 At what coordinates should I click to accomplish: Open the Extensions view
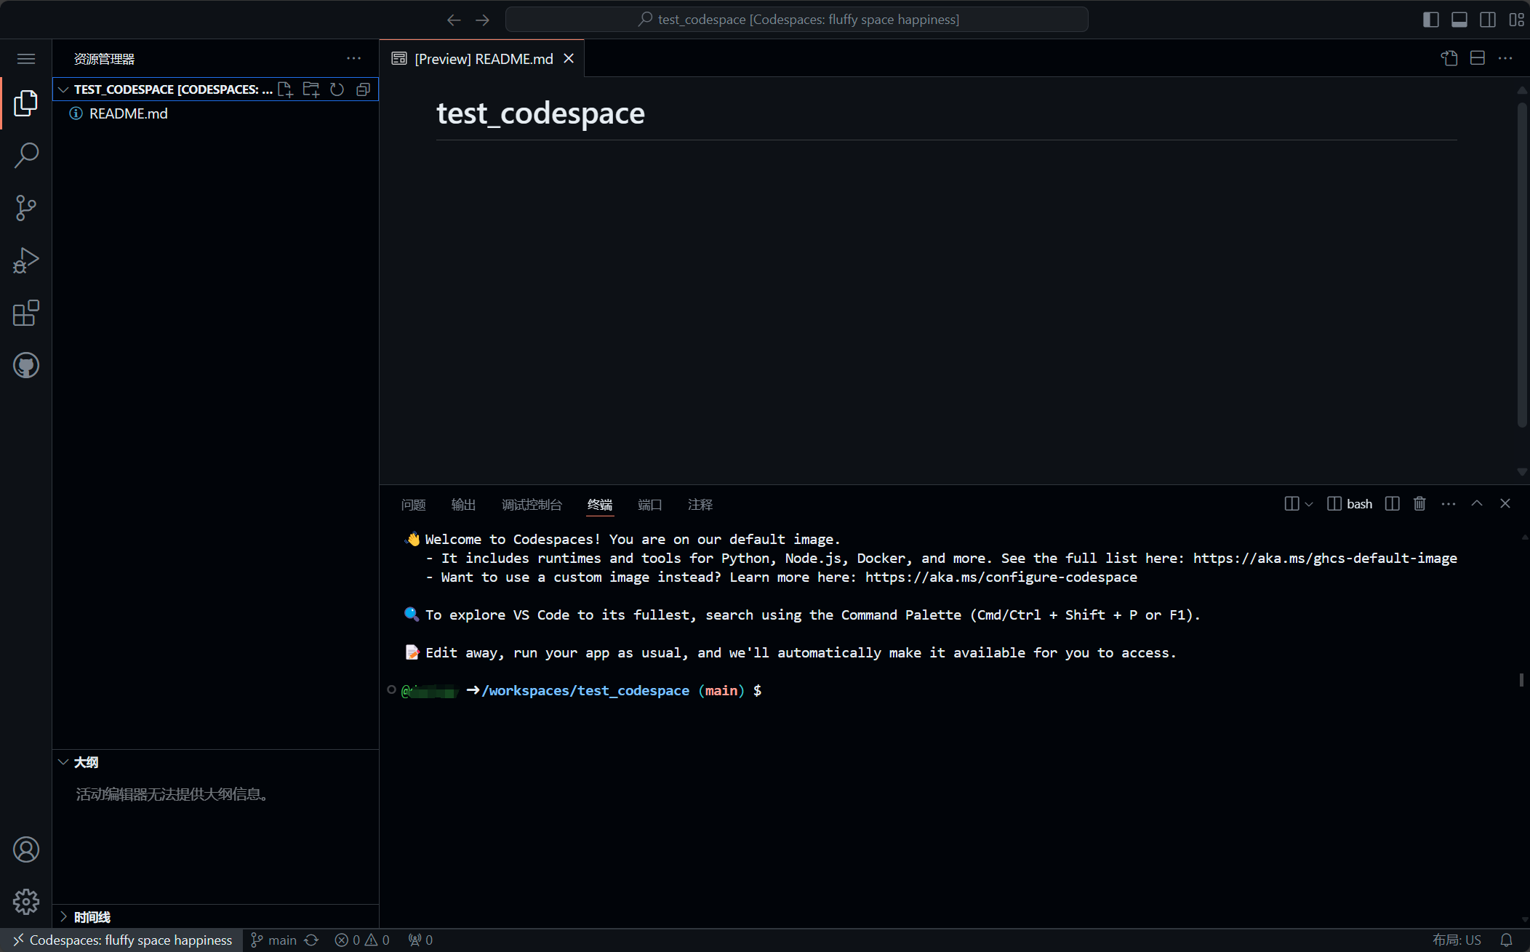(x=26, y=313)
